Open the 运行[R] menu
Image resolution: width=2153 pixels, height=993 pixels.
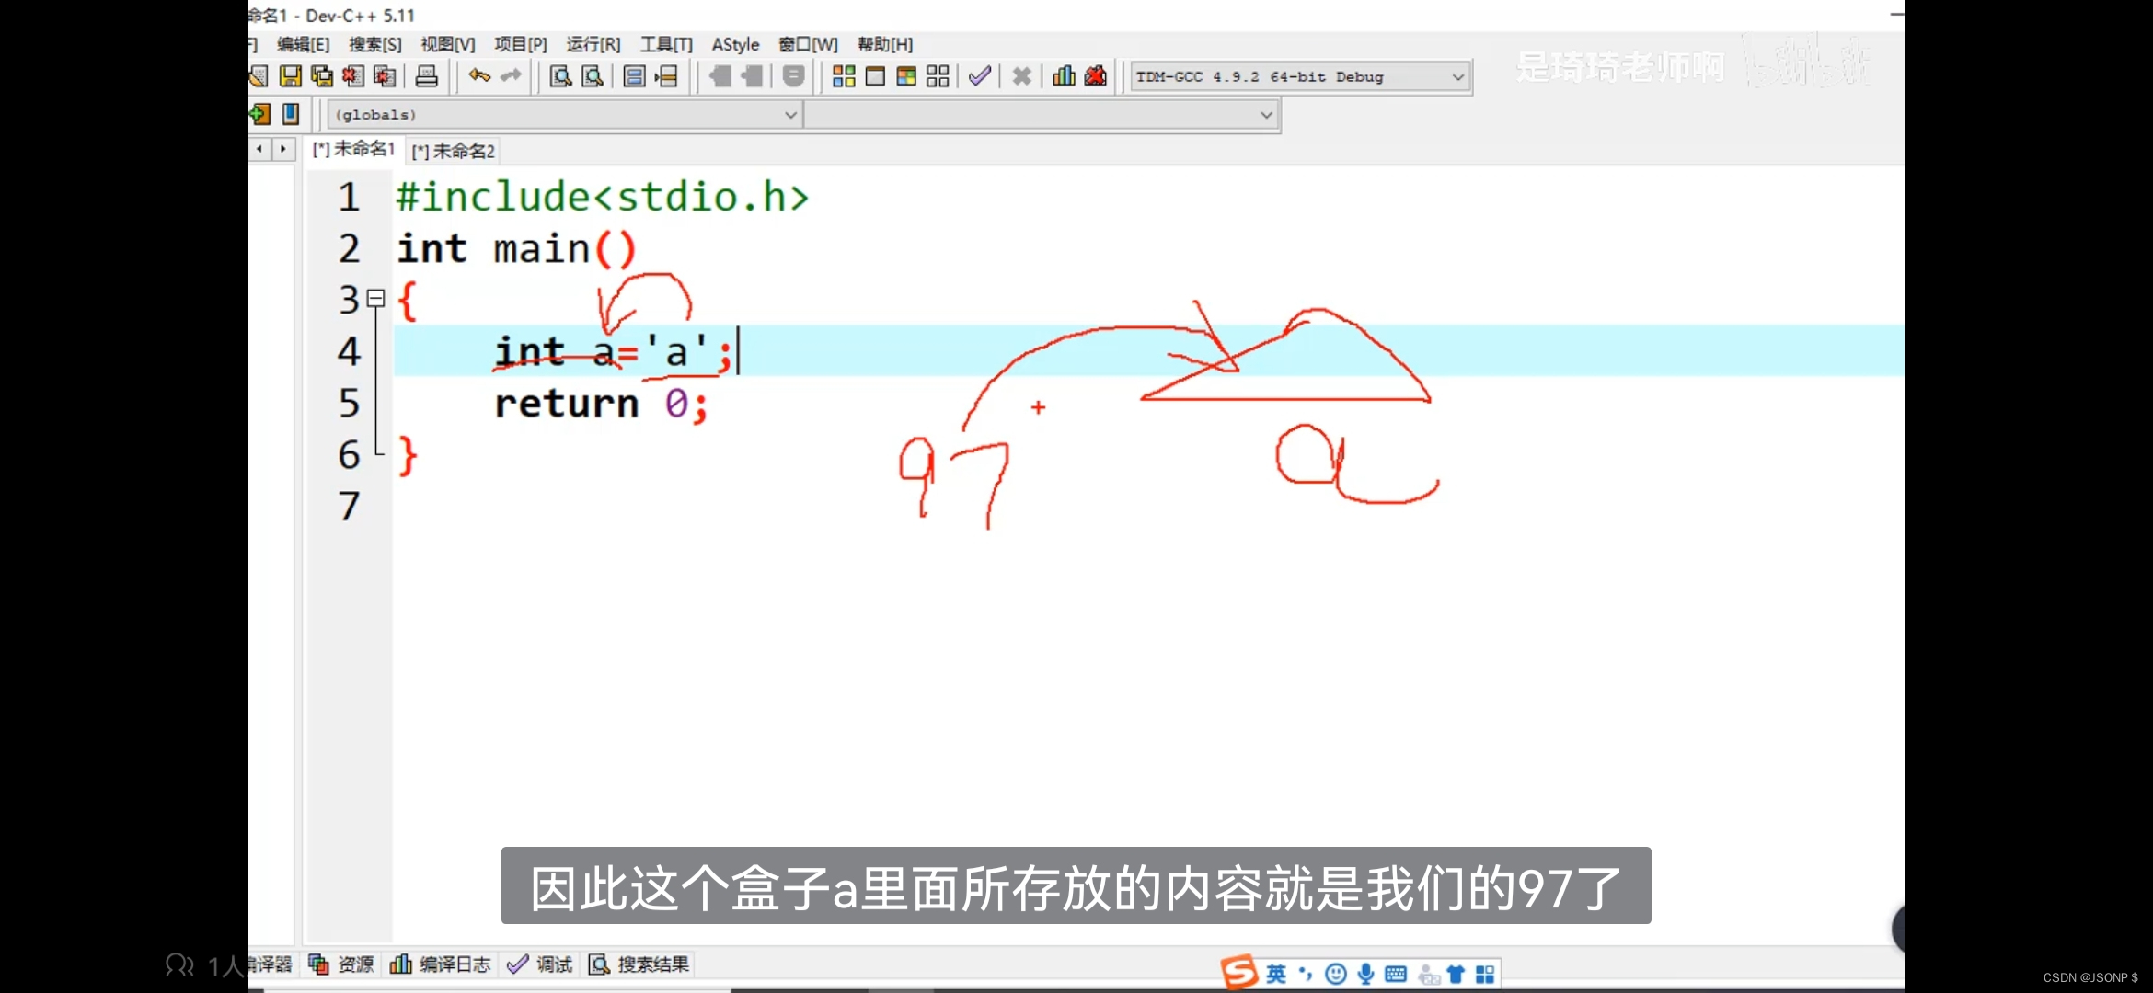point(593,44)
